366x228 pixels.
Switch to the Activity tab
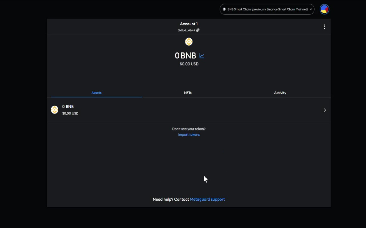coord(280,93)
